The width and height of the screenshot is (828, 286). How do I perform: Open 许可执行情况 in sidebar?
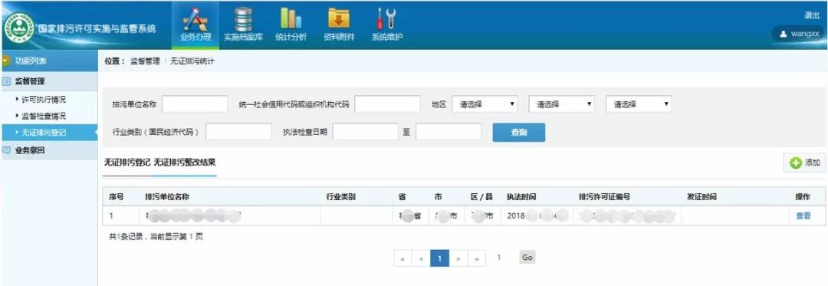click(x=43, y=99)
